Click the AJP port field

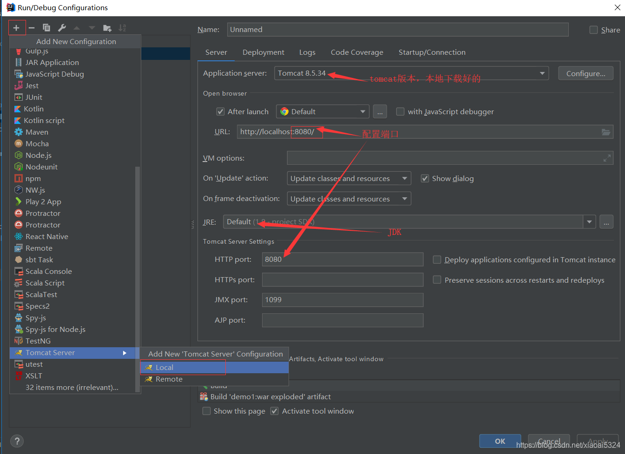pyautogui.click(x=342, y=320)
